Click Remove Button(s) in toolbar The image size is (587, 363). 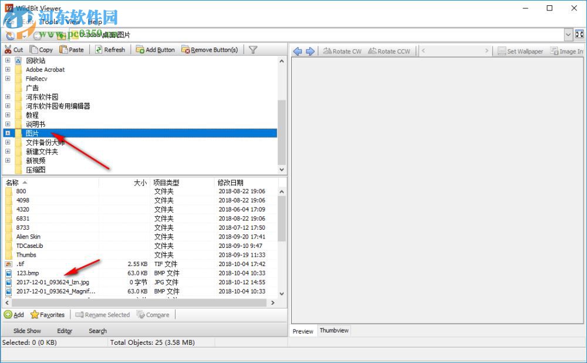(x=186, y=50)
